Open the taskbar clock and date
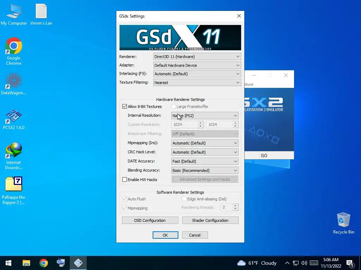Image resolution: width=361 pixels, height=270 pixels. click(x=331, y=263)
